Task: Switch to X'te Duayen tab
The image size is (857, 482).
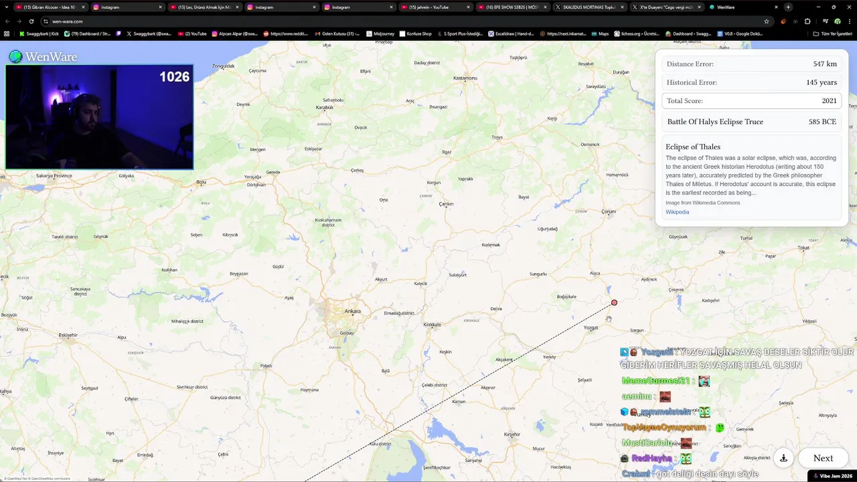Action: 666,7
